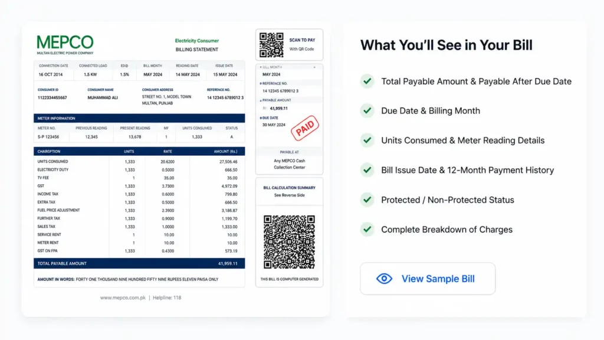Click checkmark beside Units Consumed & Meter Reading
Viewport: 604px width, 340px height.
pos(367,140)
